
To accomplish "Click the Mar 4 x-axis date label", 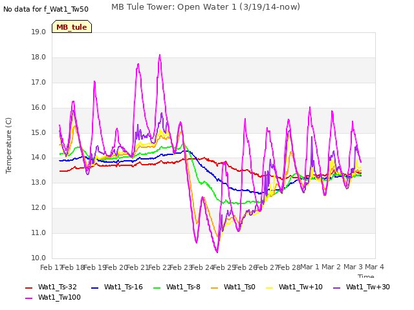I will (375, 267).
